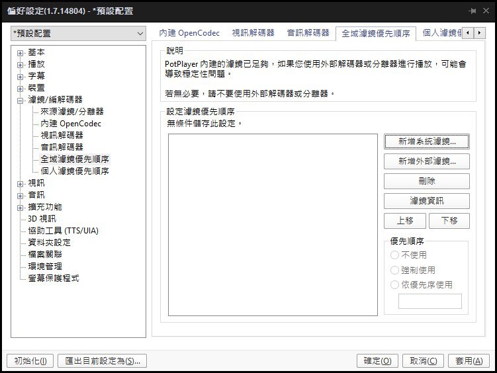Expand the 基本 tree node
The height and width of the screenshot is (373, 497).
[20, 53]
